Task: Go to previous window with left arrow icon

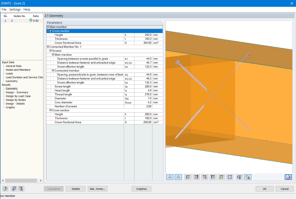Action: point(14,189)
